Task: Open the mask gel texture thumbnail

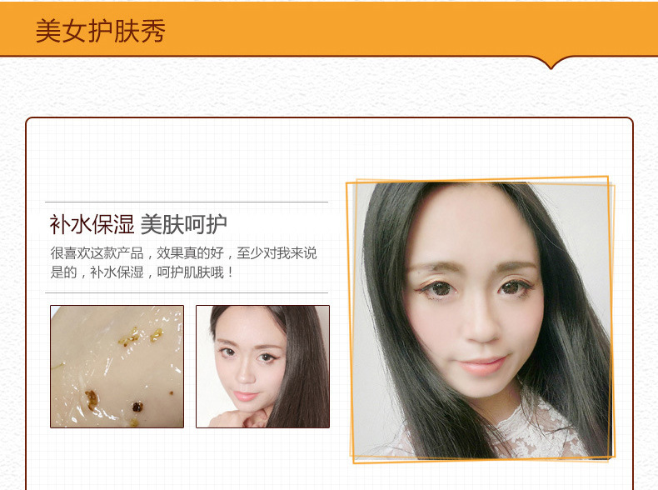Action: pos(117,367)
